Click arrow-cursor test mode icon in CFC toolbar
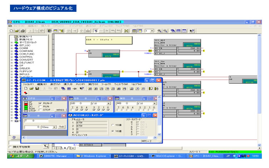This screenshot has width=269, height=168. point(96,31)
